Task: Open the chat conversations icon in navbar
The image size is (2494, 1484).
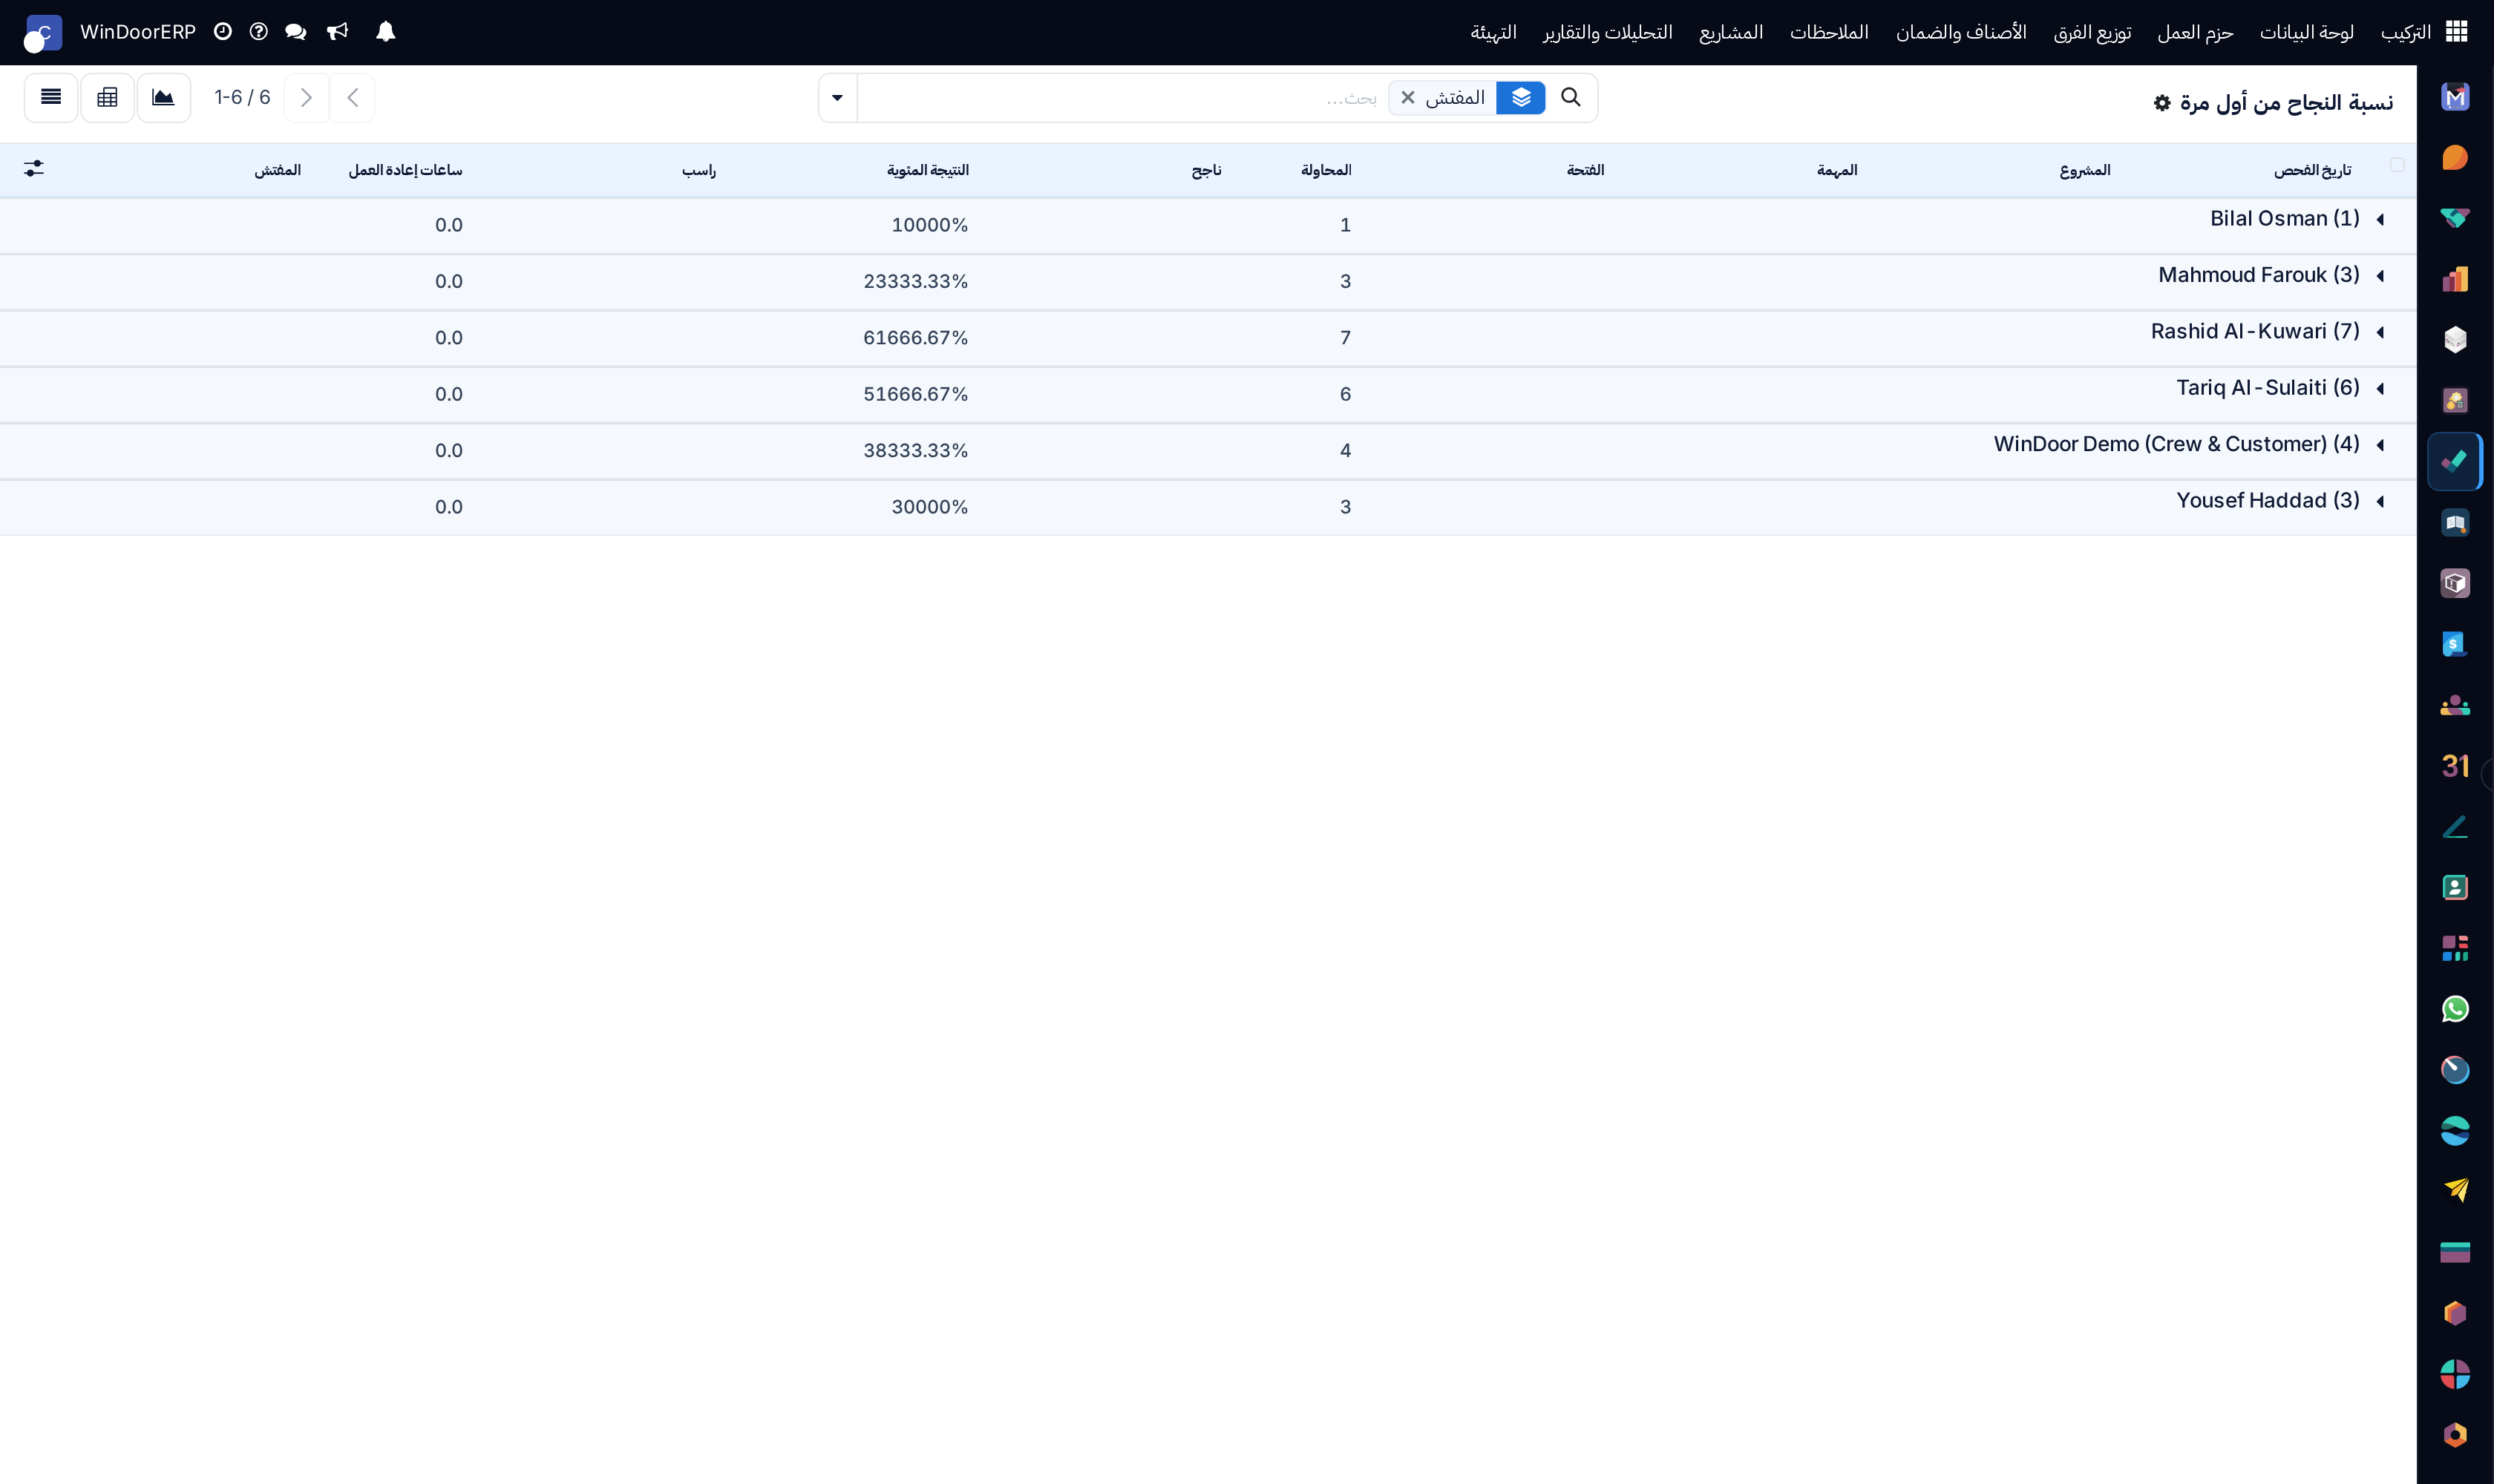Action: click(295, 32)
